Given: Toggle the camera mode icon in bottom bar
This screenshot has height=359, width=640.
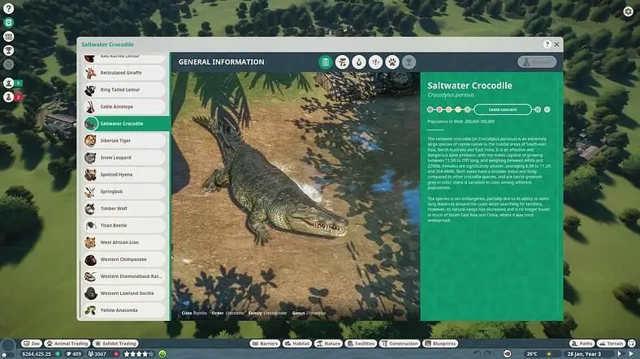Looking at the screenshot, I should 508,354.
